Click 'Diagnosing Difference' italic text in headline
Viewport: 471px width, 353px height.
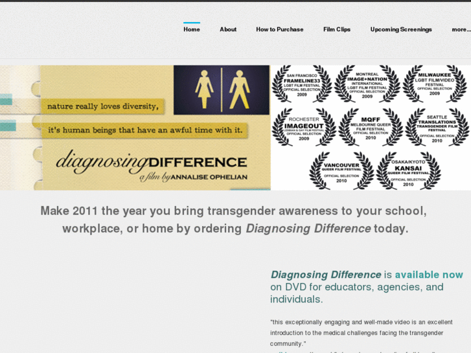308,229
